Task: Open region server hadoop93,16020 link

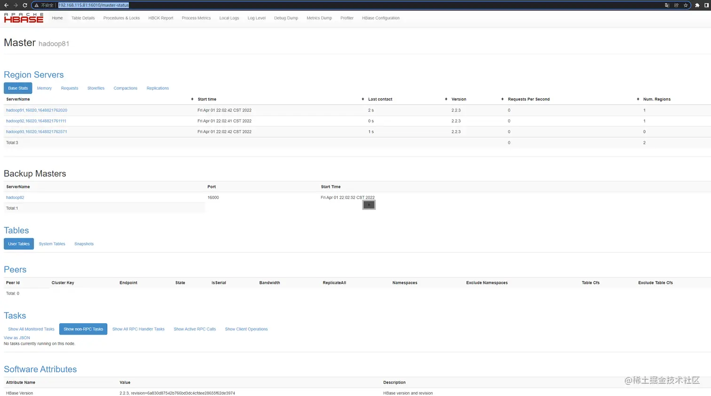Action: [37, 132]
